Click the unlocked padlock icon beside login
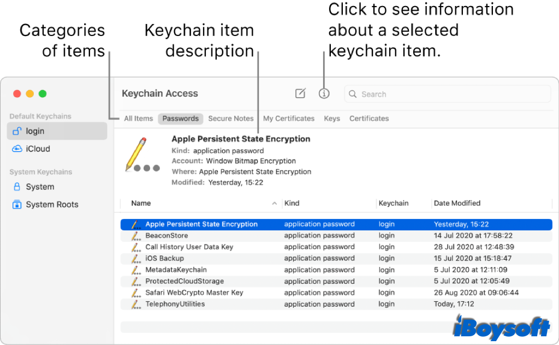This screenshot has width=559, height=345. [17, 131]
